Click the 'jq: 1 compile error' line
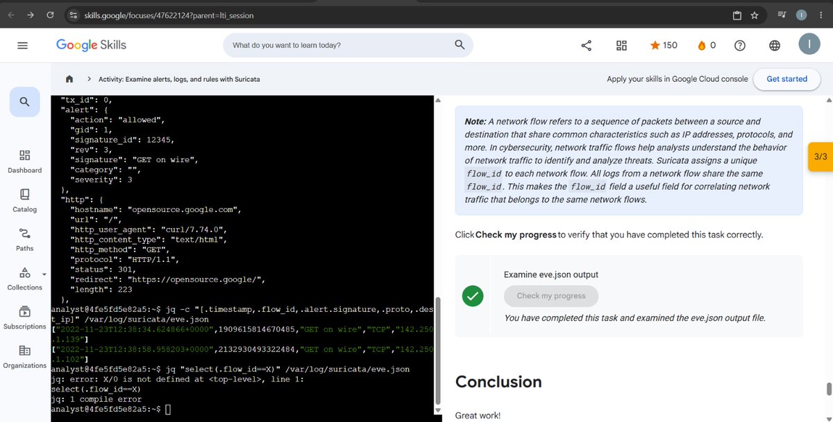The height and width of the screenshot is (422, 833). (96, 399)
